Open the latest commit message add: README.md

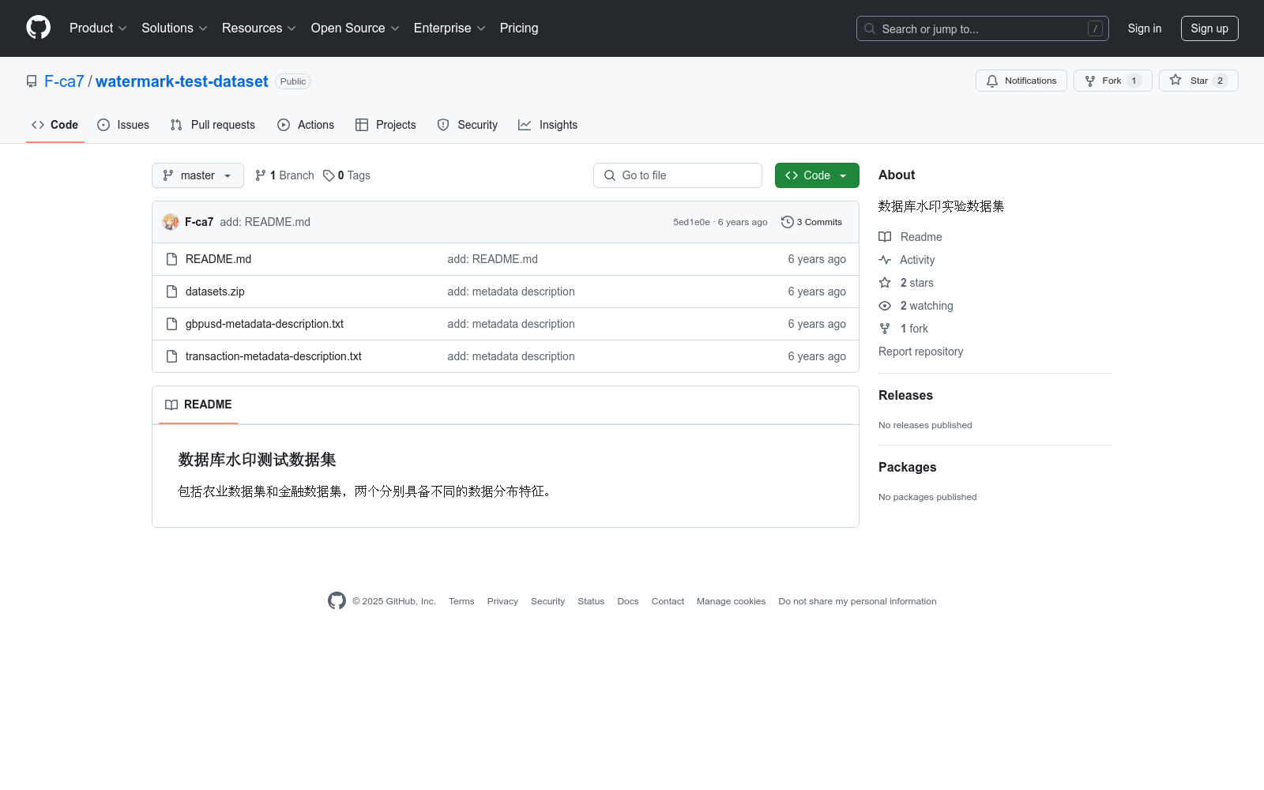[x=265, y=222]
